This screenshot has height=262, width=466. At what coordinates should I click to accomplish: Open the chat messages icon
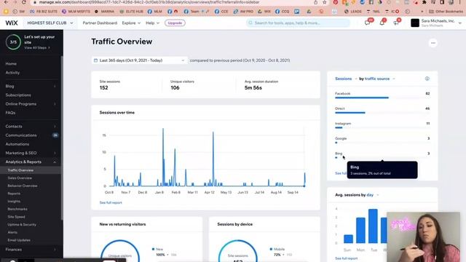367,23
